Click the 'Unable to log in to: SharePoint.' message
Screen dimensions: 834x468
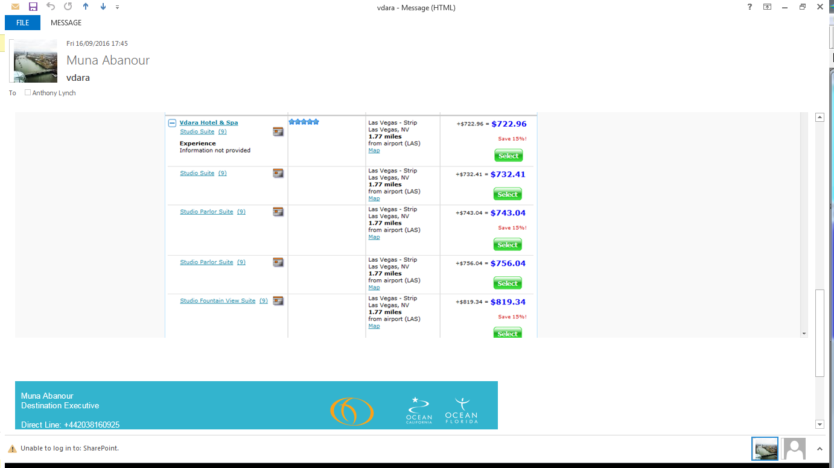[x=69, y=449]
